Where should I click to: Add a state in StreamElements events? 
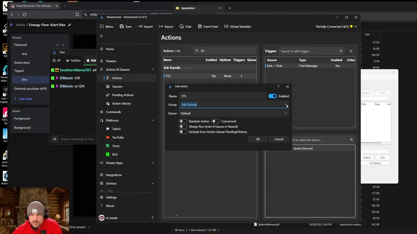coord(23,99)
